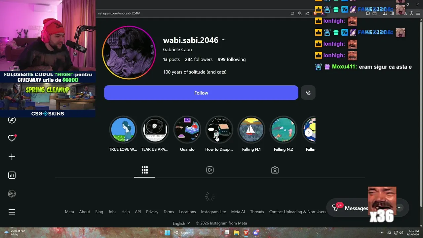Open the Terms footer link

tap(169, 212)
